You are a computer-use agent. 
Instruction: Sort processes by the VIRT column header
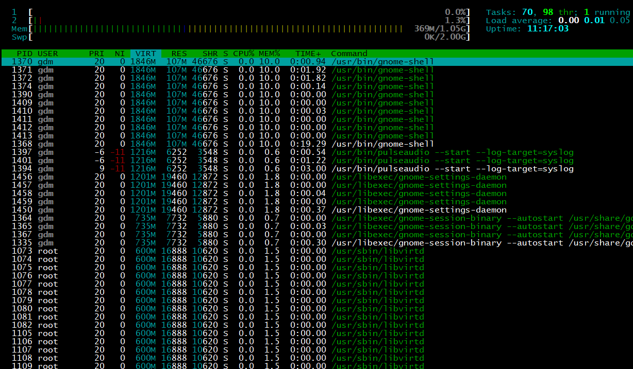(x=145, y=53)
